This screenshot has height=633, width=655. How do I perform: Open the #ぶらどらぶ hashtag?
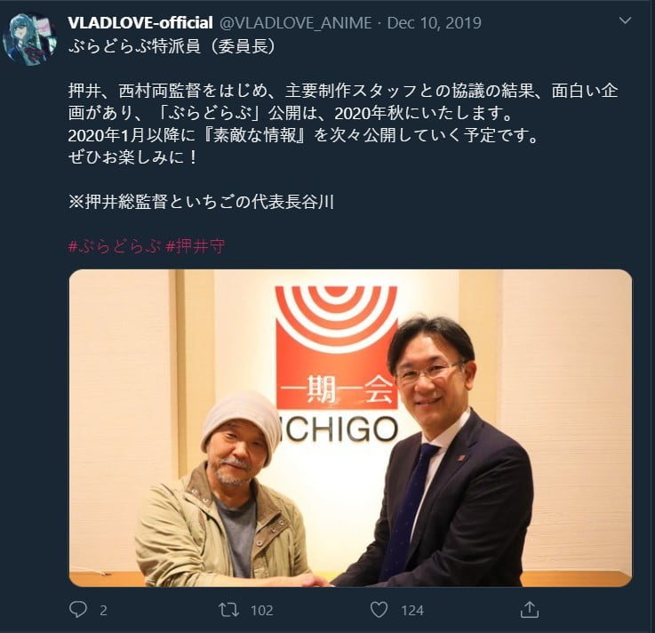tap(115, 246)
